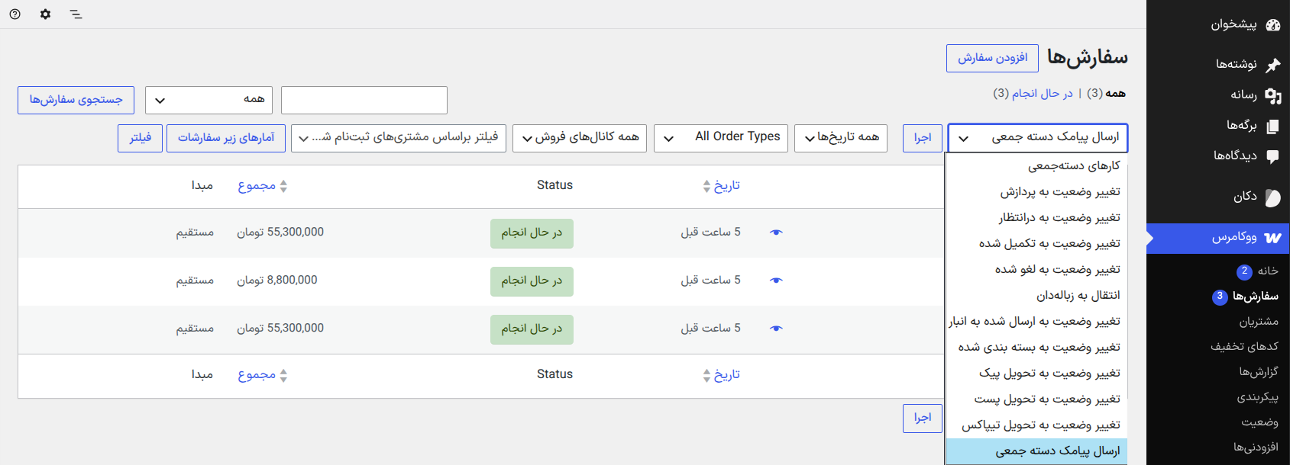Image resolution: width=1290 pixels, height=465 pixels.
Task: Open افزودنی‌ها in sidebar
Action: [1256, 447]
